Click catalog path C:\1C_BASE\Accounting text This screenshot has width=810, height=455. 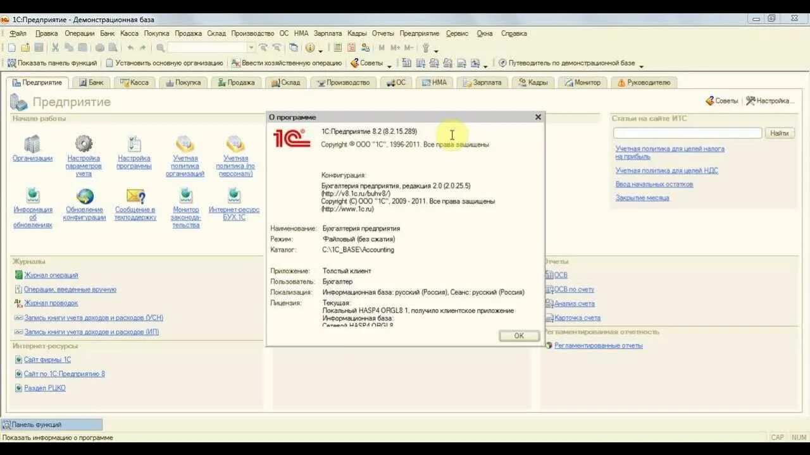[358, 250]
